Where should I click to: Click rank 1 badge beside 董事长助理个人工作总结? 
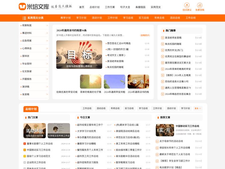coord(25,144)
